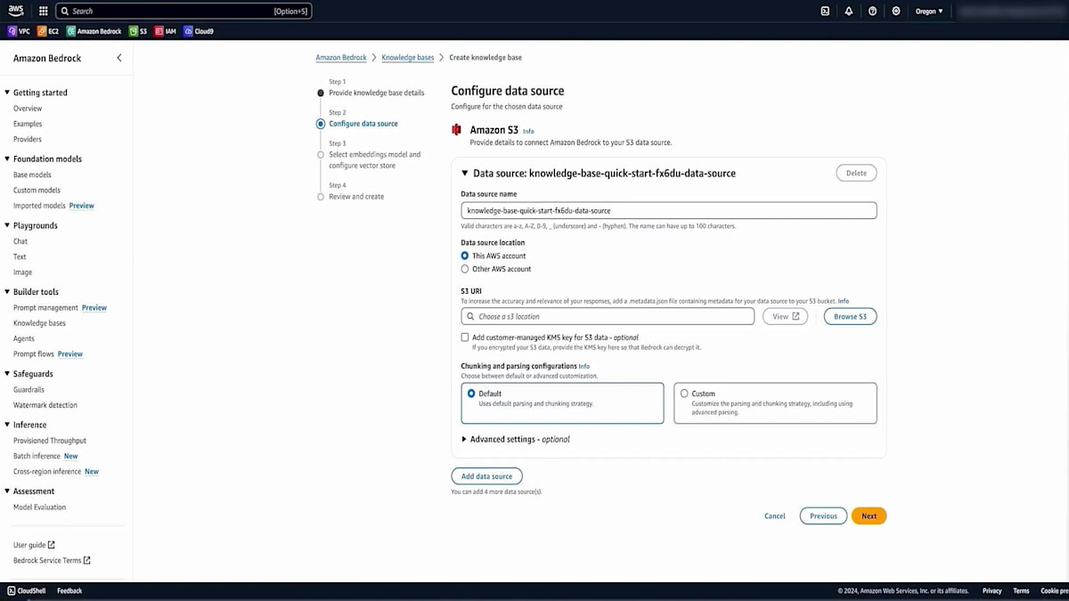Click Cancel link
Screen dimensions: 1069x601
(775, 516)
